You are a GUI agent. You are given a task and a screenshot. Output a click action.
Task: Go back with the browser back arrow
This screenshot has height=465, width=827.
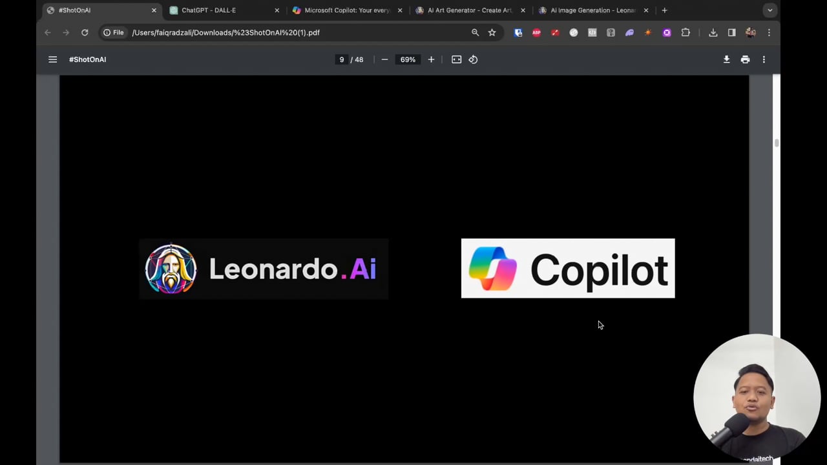point(47,32)
